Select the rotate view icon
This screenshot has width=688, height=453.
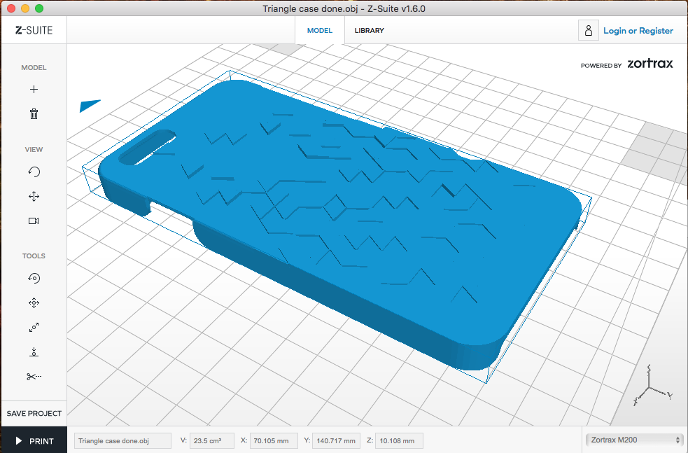tap(34, 172)
